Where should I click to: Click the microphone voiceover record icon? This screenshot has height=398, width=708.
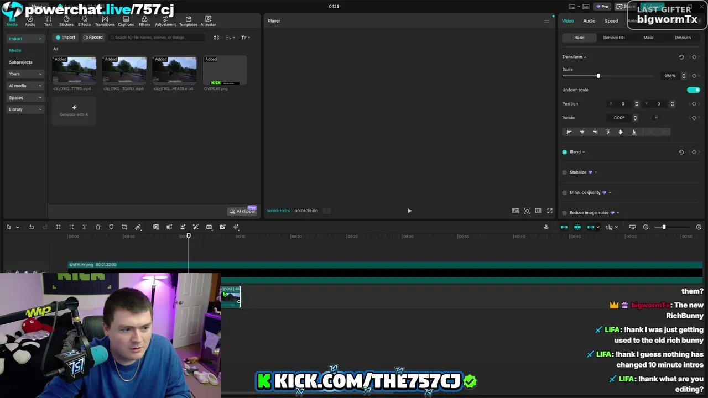(x=546, y=227)
